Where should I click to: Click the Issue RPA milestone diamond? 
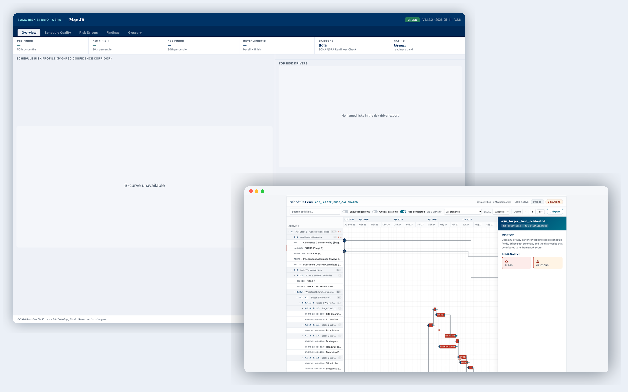point(345,251)
